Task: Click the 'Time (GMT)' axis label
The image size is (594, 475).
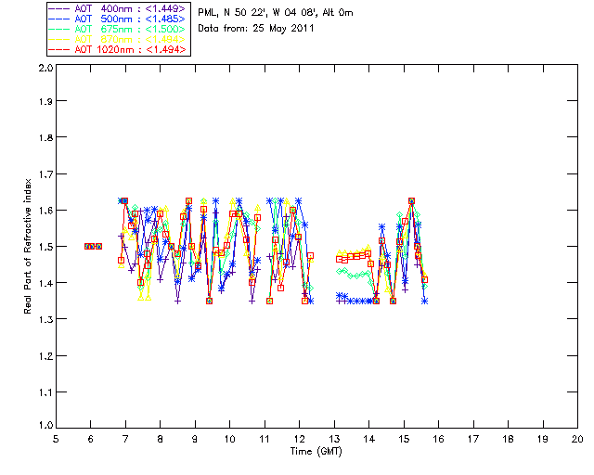Action: tap(316, 451)
